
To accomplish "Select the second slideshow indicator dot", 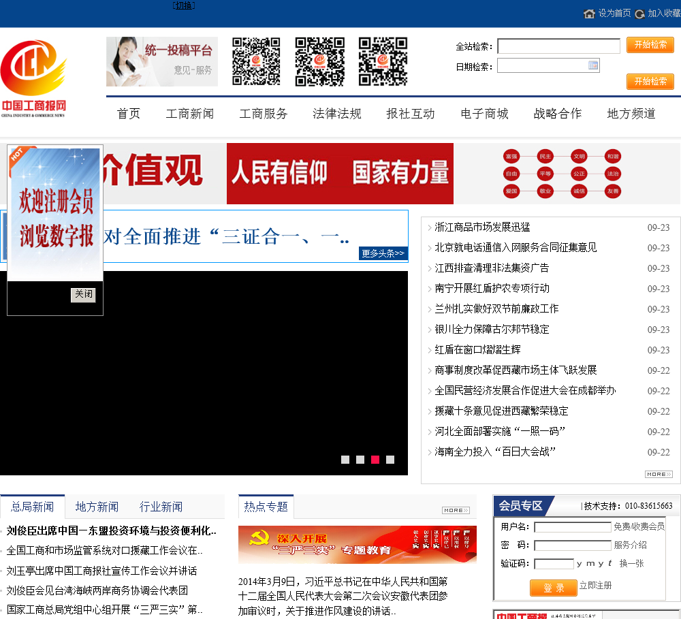I will 360,460.
